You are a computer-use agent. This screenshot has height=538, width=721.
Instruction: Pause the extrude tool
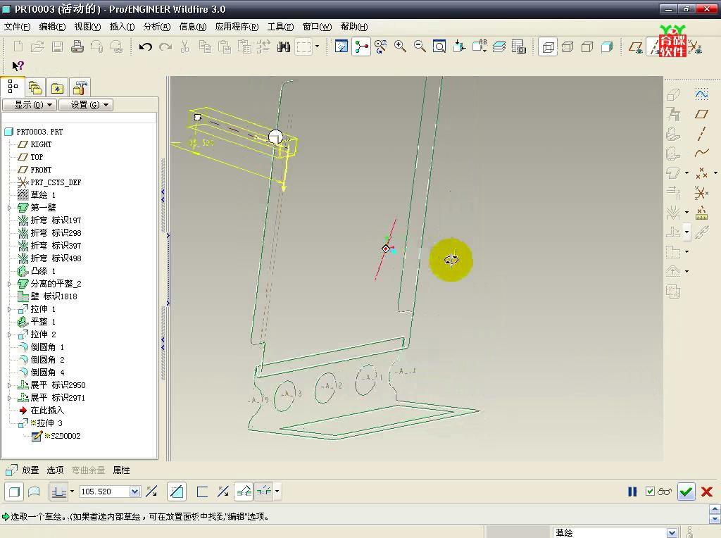point(632,492)
